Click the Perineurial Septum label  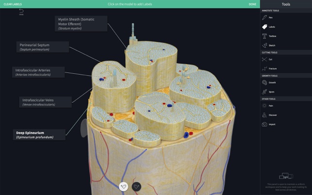tap(42, 47)
